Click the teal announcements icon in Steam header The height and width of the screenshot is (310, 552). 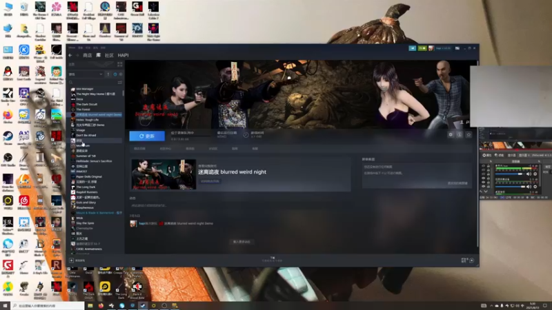pos(412,48)
